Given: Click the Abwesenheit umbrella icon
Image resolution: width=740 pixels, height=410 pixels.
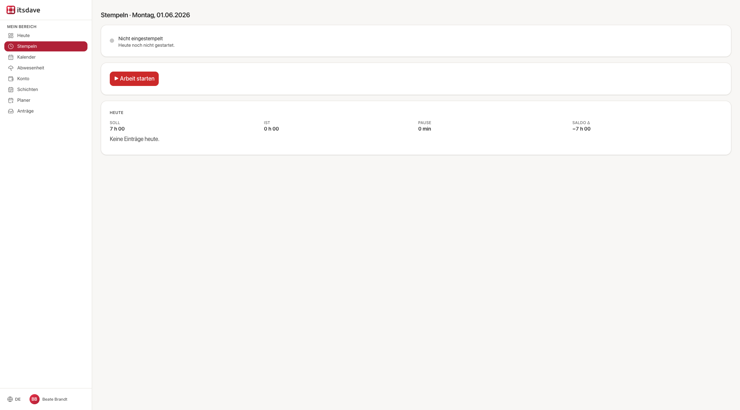Looking at the screenshot, I should click(11, 68).
